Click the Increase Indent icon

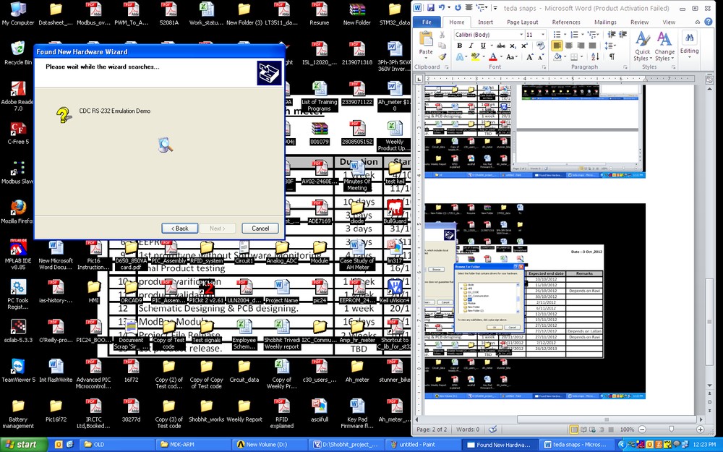(x=623, y=35)
